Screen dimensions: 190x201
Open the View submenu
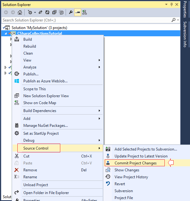point(58,60)
